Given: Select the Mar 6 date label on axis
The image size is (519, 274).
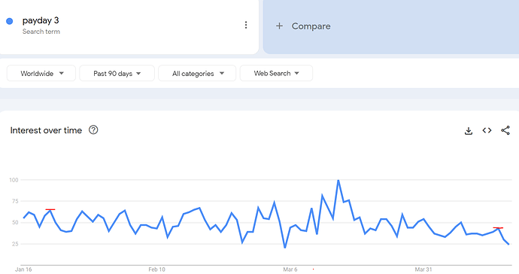Looking at the screenshot, I should 290,269.
